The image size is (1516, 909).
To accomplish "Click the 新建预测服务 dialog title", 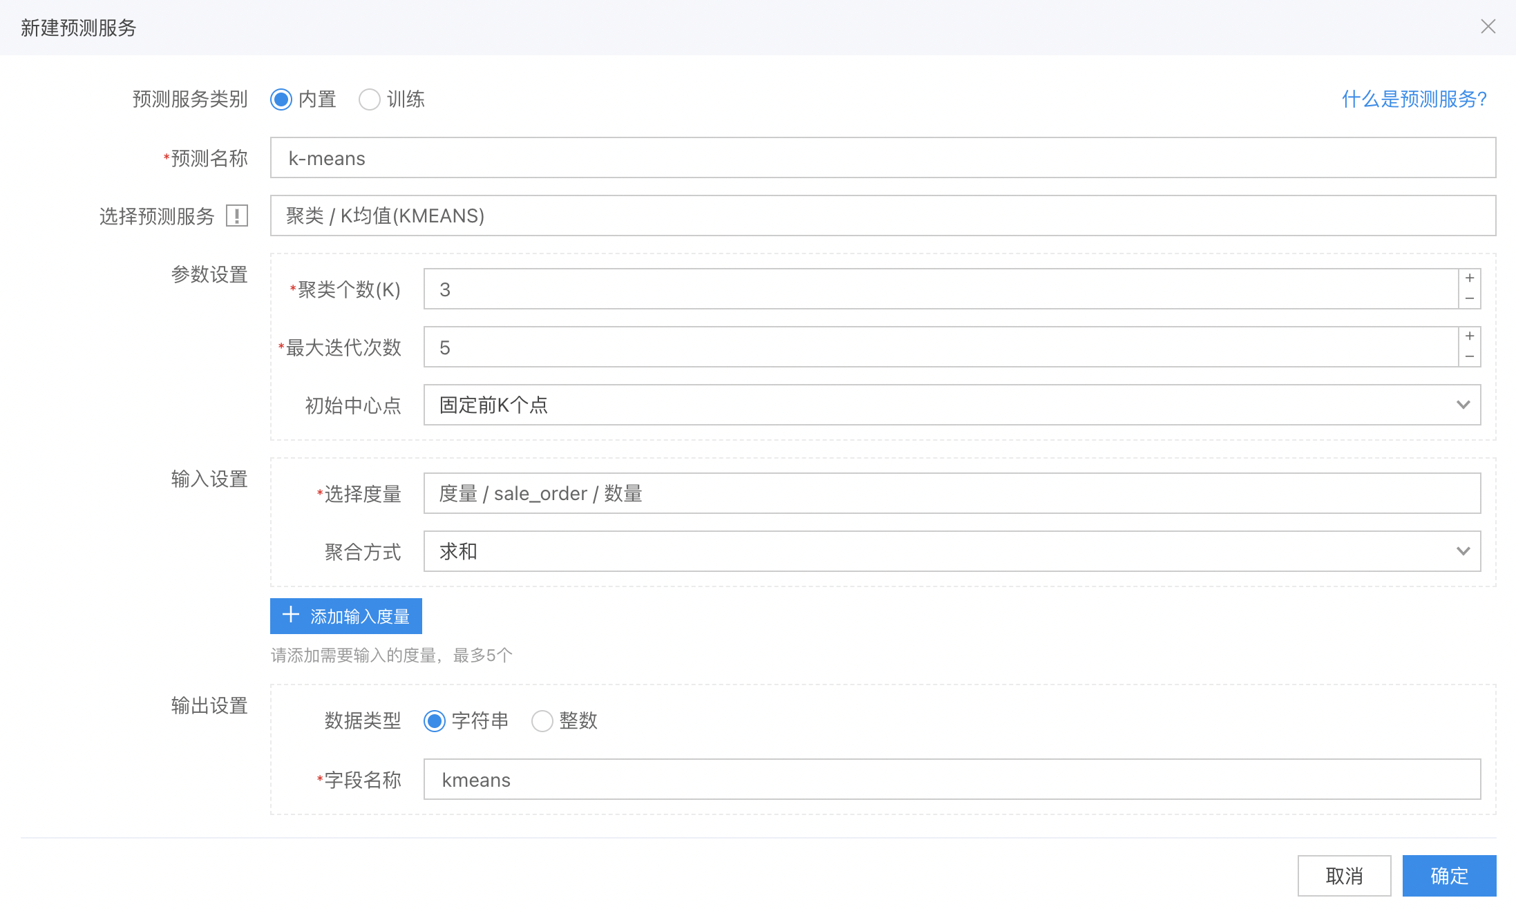I will coord(79,28).
